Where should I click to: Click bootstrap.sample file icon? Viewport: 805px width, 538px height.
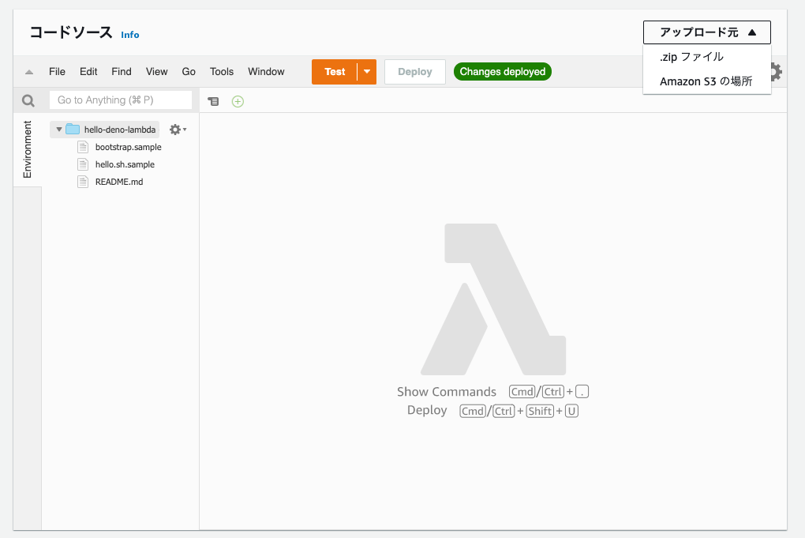tap(83, 147)
